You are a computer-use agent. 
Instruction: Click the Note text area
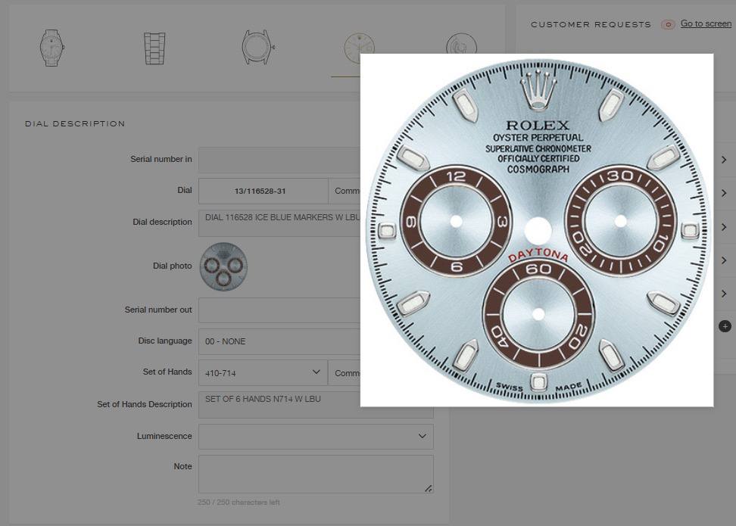pos(316,474)
